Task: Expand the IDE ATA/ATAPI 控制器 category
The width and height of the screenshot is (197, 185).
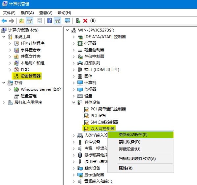Action: coord(73,37)
